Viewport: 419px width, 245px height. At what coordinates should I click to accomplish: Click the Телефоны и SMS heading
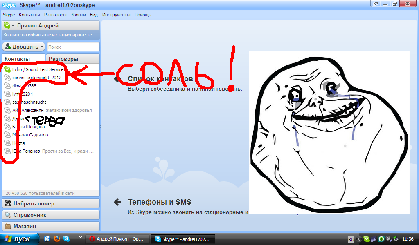pyautogui.click(x=160, y=202)
